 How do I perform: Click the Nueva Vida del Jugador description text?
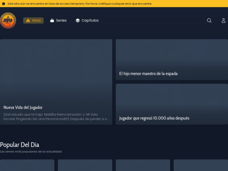coord(56,117)
